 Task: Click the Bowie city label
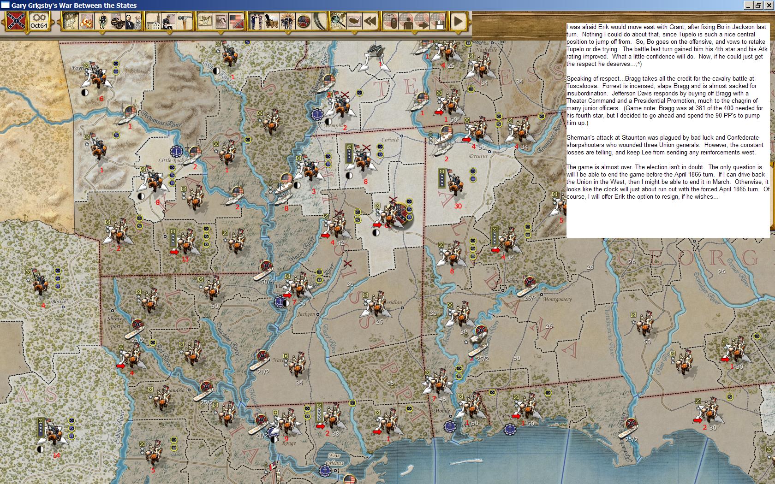(x=59, y=302)
